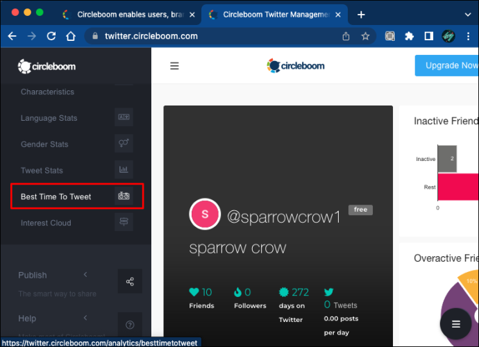Screen dimensions: 479x347
Task: Click the pink Rest bar in chart
Action: click(458, 187)
